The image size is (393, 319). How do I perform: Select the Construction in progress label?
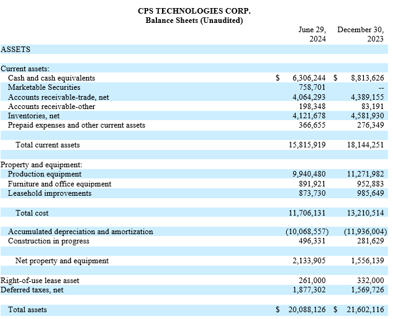click(48, 241)
